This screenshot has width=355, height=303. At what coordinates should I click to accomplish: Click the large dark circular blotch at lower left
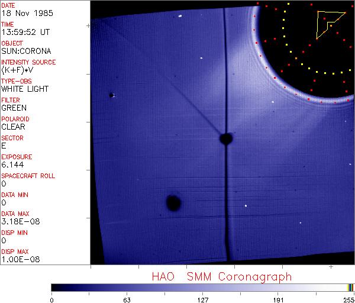pos(173,203)
